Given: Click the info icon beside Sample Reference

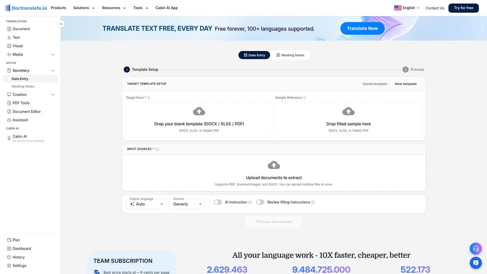Looking at the screenshot, I should [x=305, y=98].
